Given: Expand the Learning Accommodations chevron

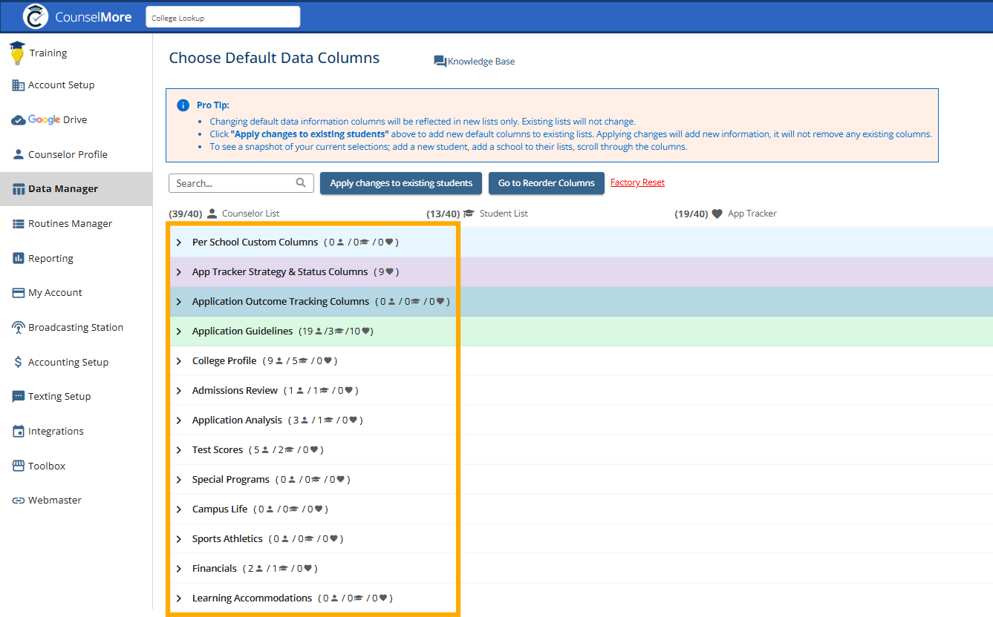Looking at the screenshot, I should point(179,598).
